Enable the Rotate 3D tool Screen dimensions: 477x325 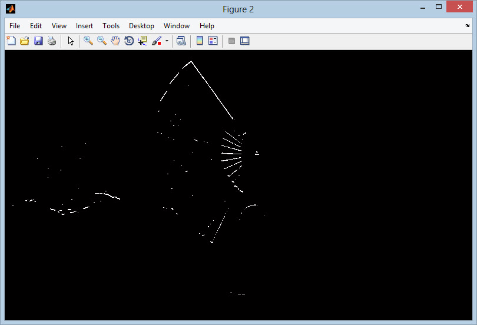tap(129, 41)
